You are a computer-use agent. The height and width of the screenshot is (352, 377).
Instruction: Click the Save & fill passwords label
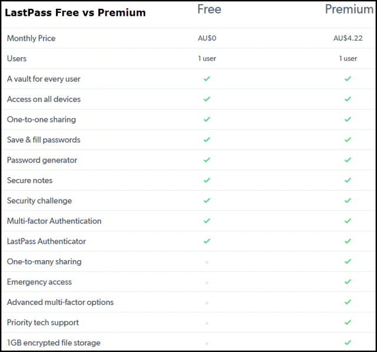tap(44, 140)
